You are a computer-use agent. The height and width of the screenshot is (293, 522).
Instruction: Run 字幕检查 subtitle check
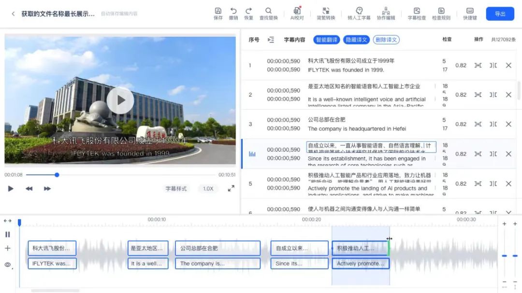[x=417, y=14]
